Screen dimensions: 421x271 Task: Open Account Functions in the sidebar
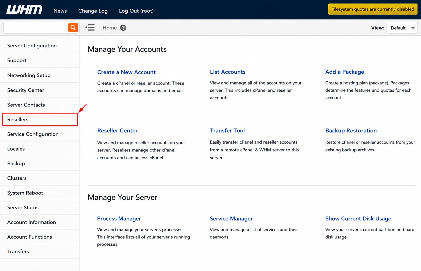tap(40, 237)
